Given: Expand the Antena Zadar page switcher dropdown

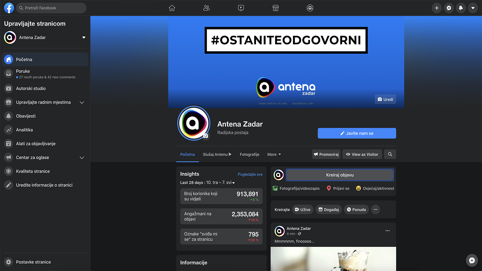Looking at the screenshot, I should [x=84, y=38].
